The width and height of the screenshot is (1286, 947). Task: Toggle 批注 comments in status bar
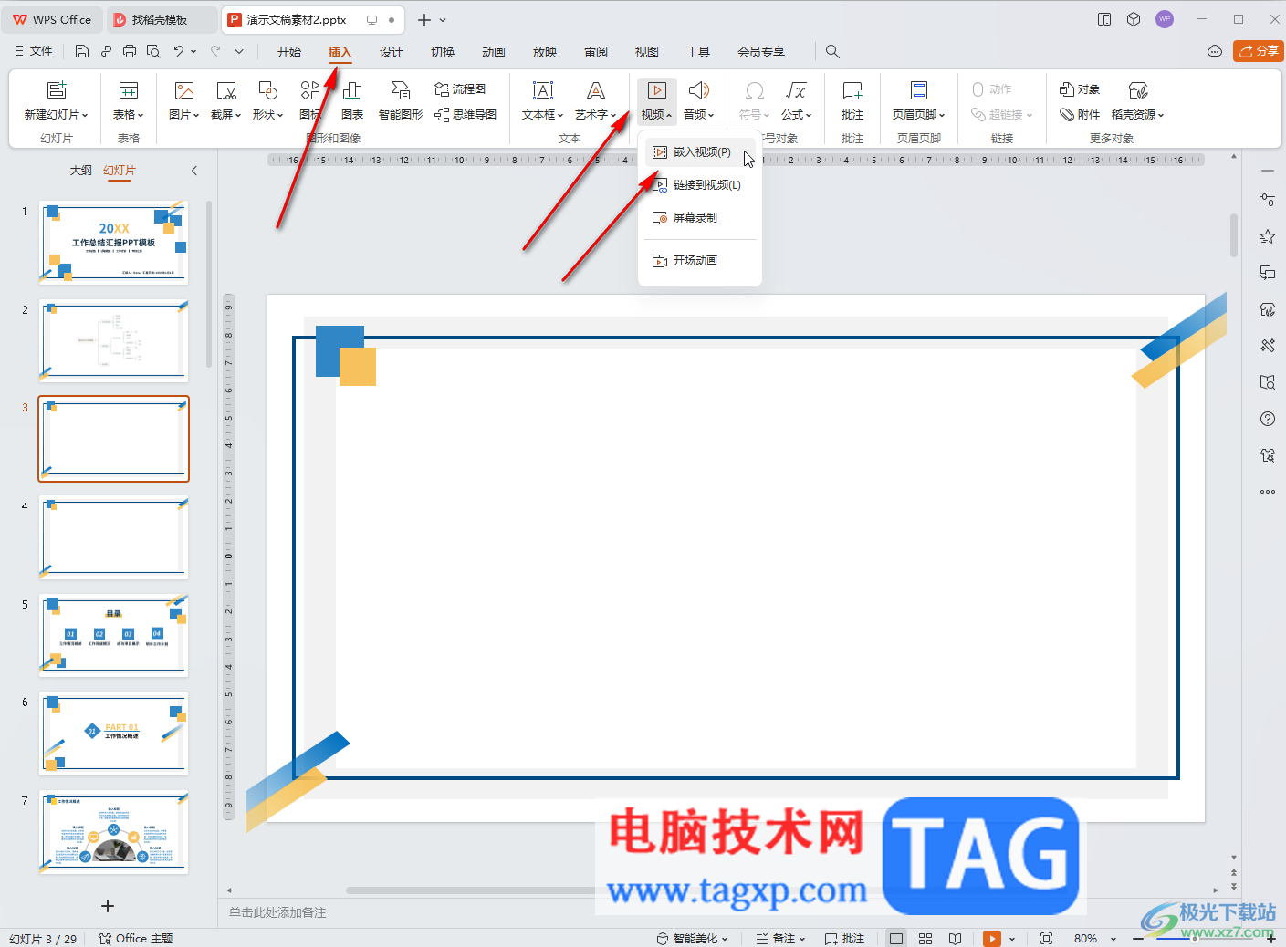coord(844,938)
